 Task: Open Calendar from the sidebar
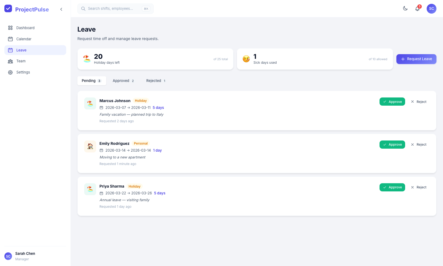(x=24, y=39)
